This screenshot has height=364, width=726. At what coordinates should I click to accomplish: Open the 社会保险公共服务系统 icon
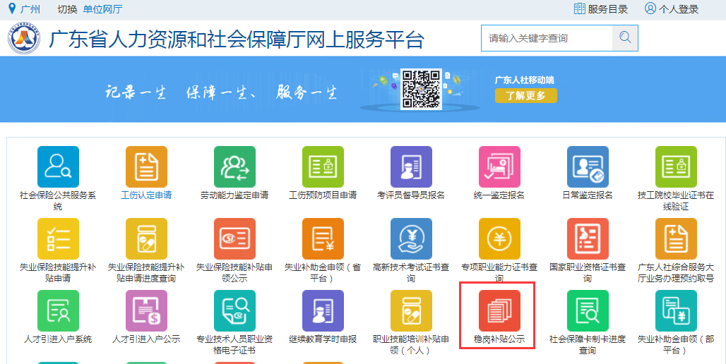58,167
